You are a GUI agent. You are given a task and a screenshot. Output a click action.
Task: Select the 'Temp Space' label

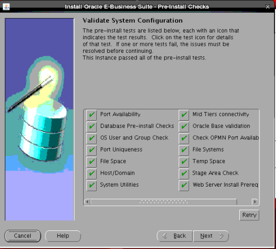(209, 161)
